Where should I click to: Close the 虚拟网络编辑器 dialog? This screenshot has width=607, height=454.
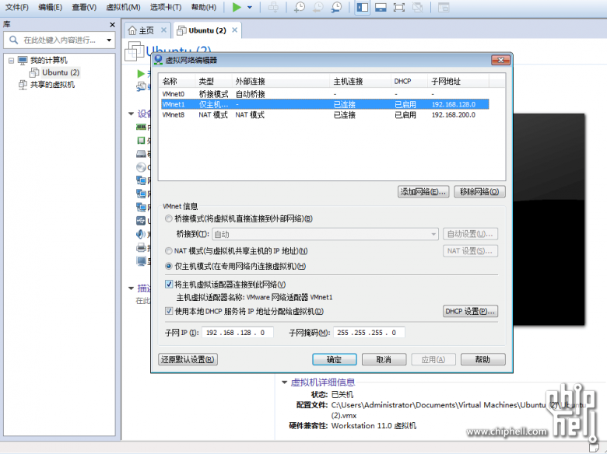(x=500, y=61)
